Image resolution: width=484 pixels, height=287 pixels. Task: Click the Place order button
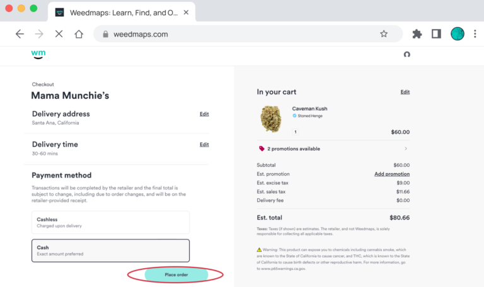pos(176,274)
